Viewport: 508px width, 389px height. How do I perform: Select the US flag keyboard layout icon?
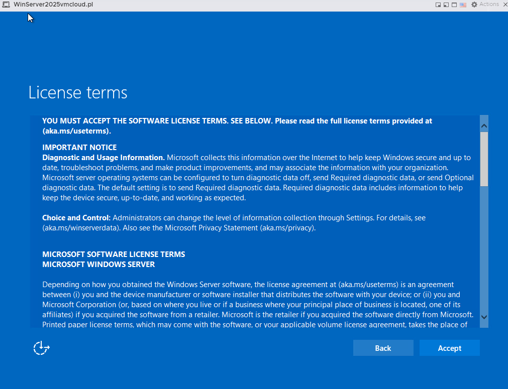(463, 5)
